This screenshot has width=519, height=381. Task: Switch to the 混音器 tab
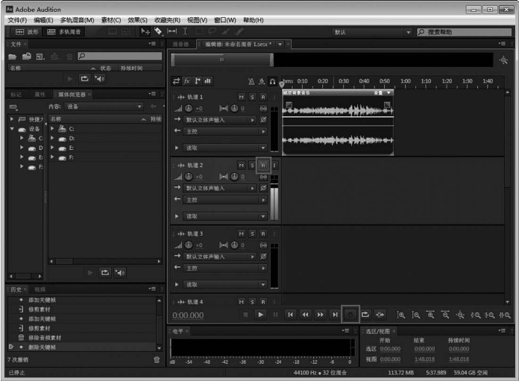click(x=181, y=44)
